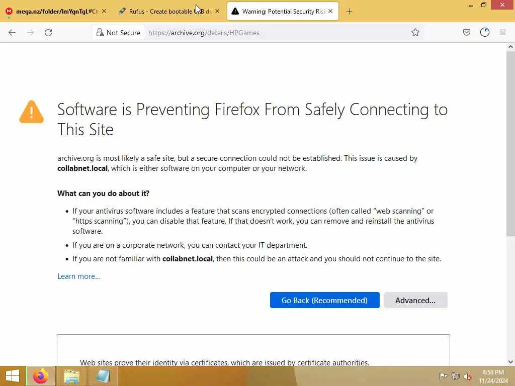The height and width of the screenshot is (386, 515).
Task: Open the Firefox application menu
Action: point(502,32)
